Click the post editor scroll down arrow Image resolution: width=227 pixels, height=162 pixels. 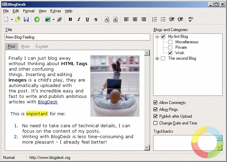(147, 148)
